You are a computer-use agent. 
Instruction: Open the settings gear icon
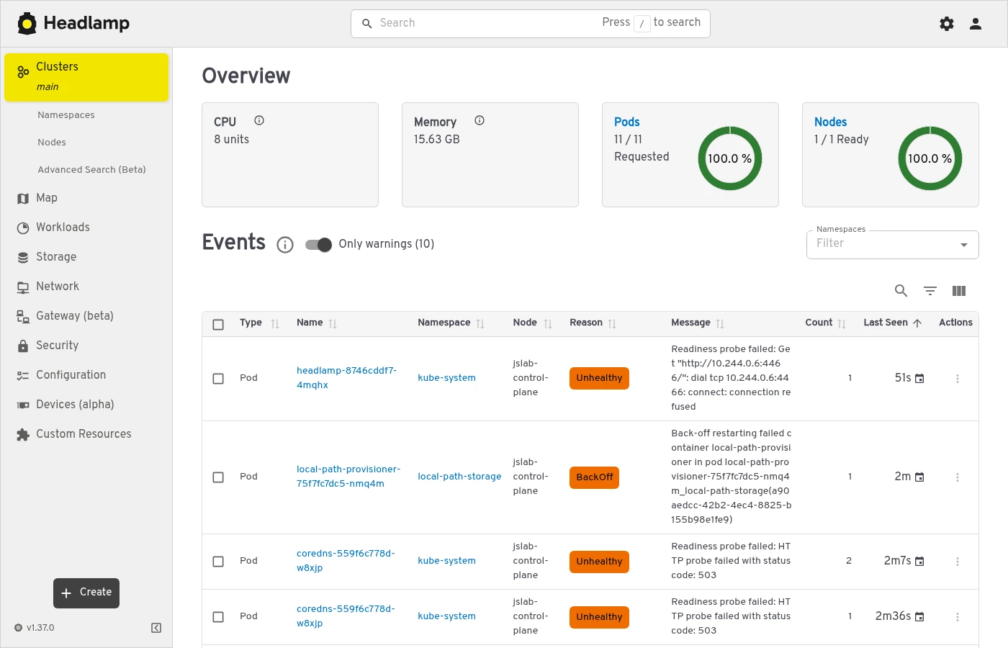(947, 24)
